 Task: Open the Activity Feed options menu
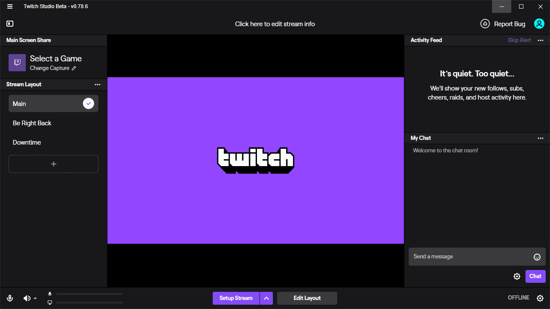coord(540,40)
